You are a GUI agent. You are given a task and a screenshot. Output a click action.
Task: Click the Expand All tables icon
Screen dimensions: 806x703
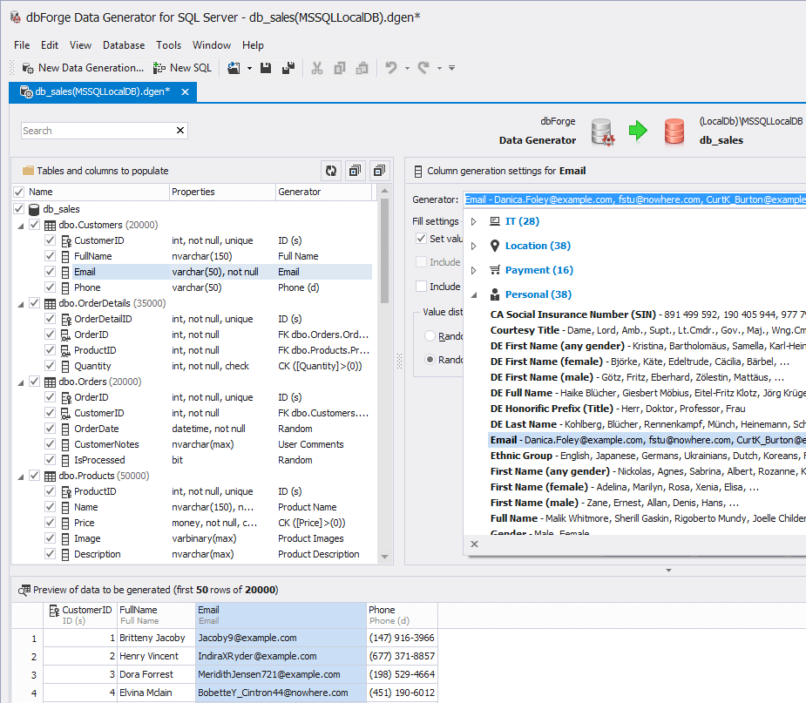pos(355,171)
